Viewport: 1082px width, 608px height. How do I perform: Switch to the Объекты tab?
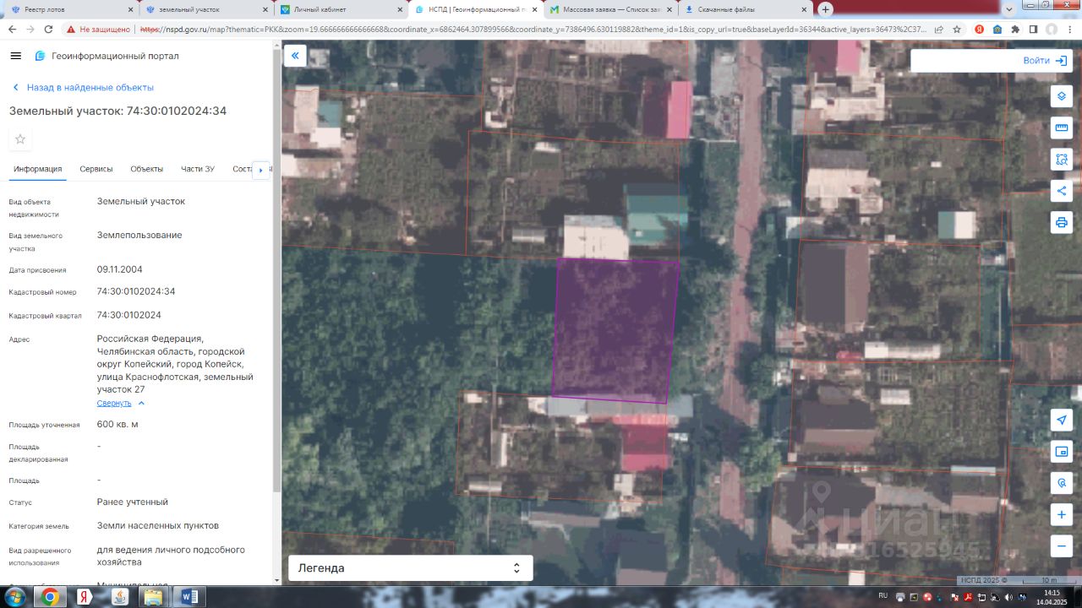[x=147, y=169]
